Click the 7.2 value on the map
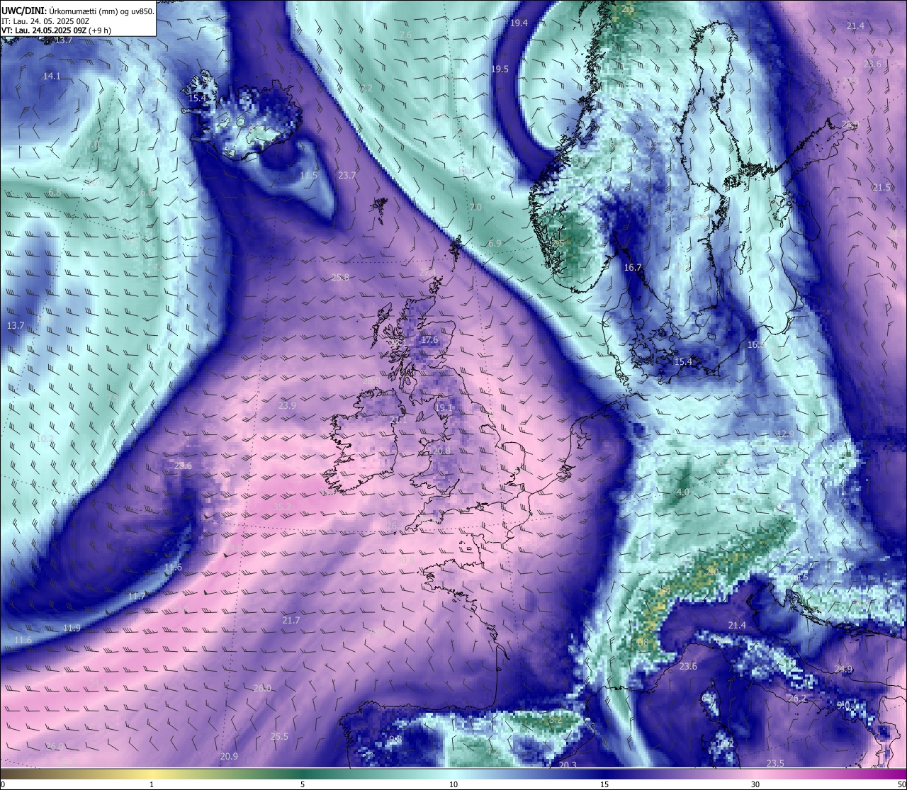This screenshot has height=790, width=907. (x=366, y=89)
